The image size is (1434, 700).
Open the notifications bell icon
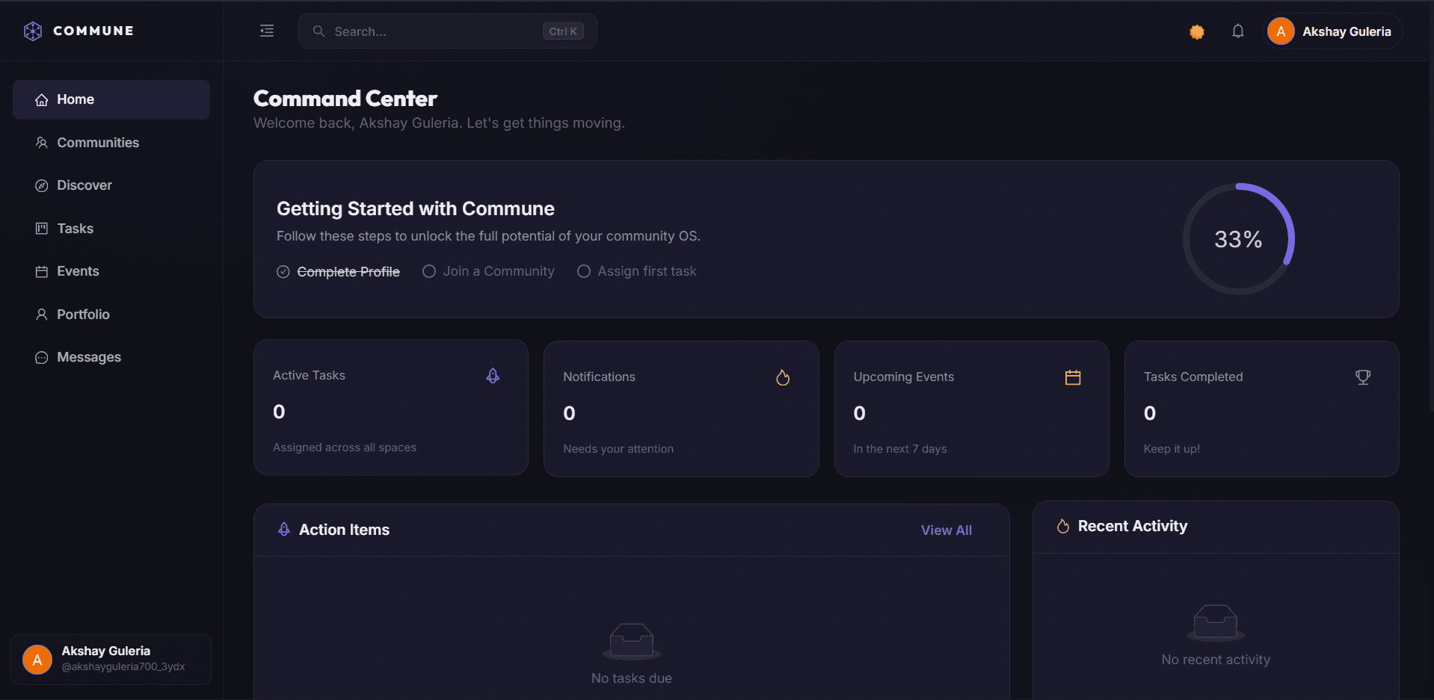1238,31
